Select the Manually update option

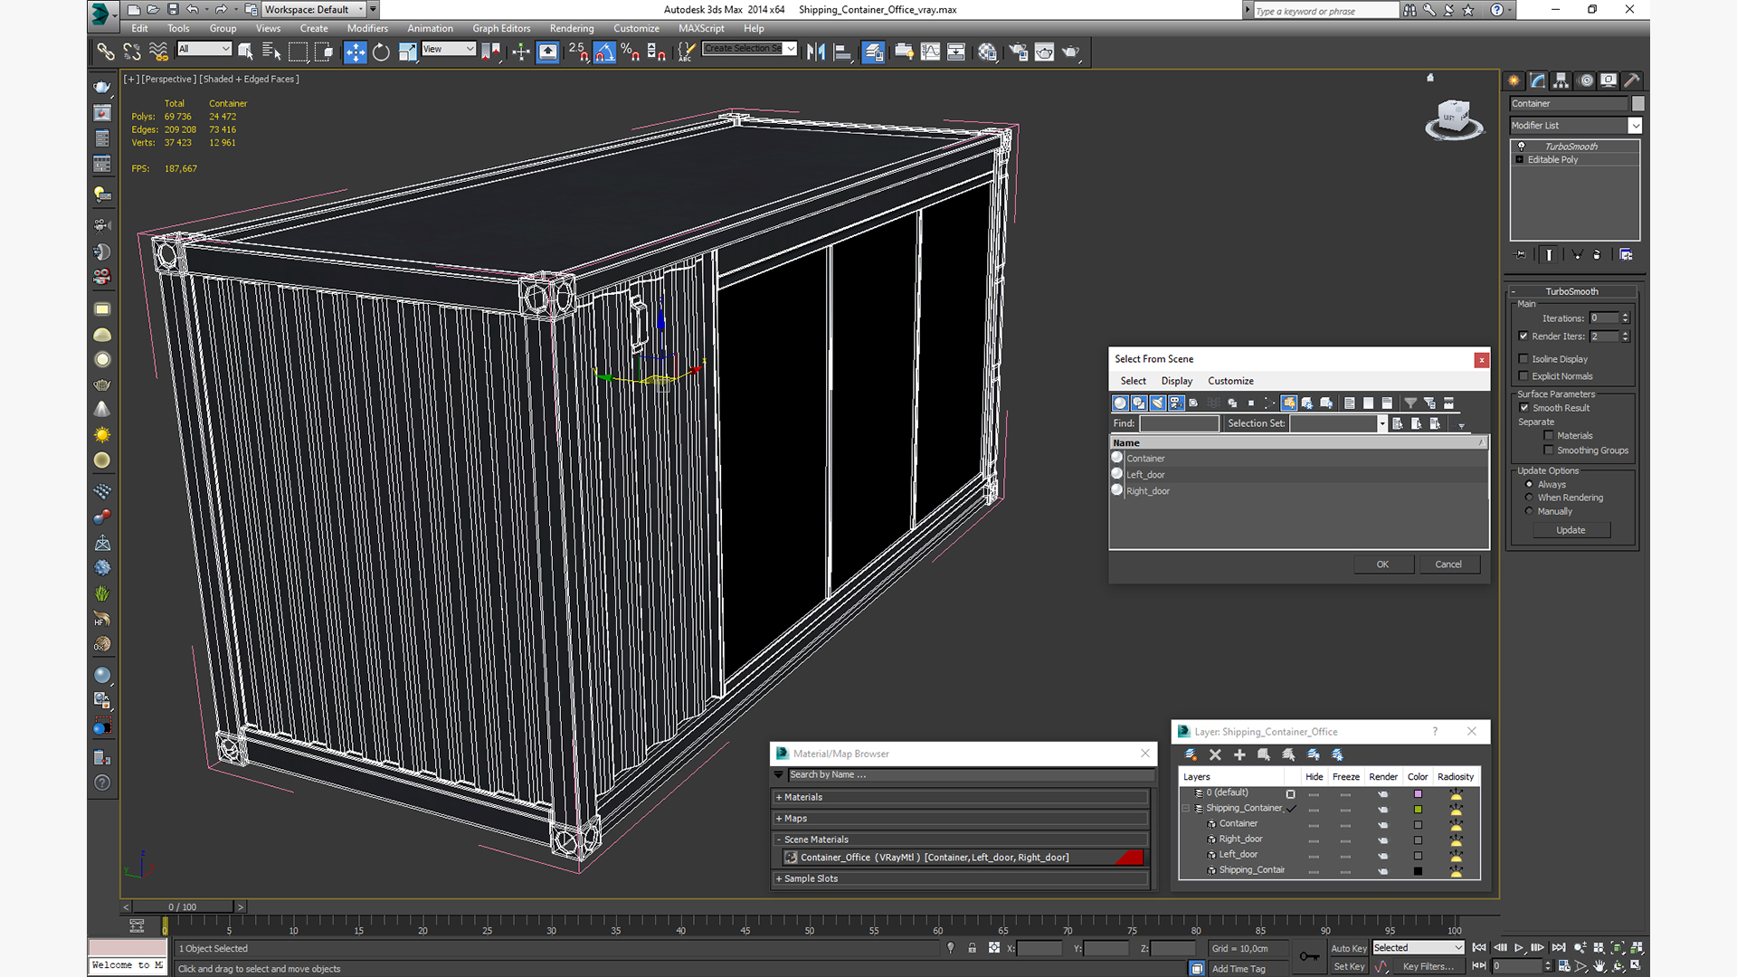1529,511
